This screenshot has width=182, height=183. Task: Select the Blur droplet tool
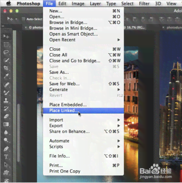coord(6,132)
